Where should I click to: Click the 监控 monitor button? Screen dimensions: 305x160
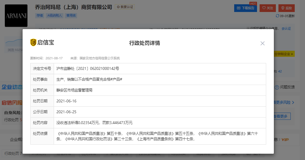click(286, 8)
